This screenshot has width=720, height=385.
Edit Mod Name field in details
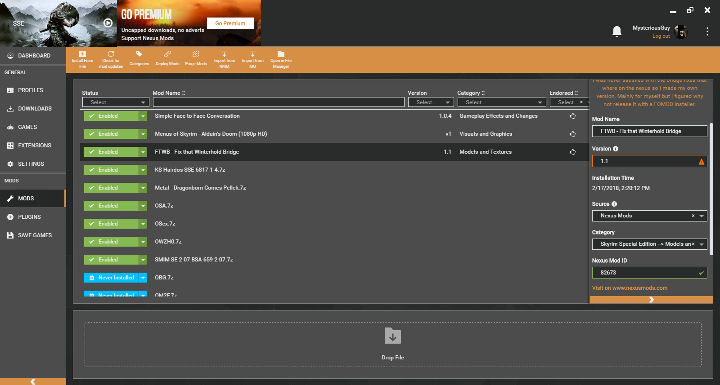coord(649,131)
